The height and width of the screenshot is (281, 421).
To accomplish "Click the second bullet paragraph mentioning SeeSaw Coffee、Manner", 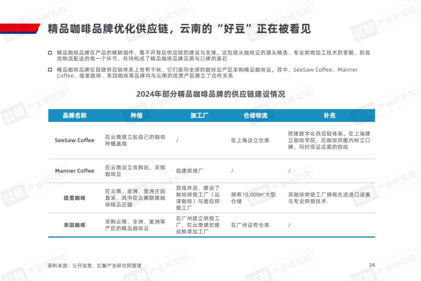I will click(x=207, y=73).
